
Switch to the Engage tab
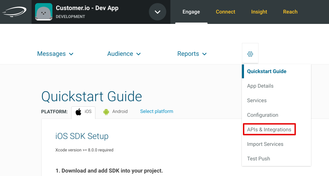click(191, 12)
